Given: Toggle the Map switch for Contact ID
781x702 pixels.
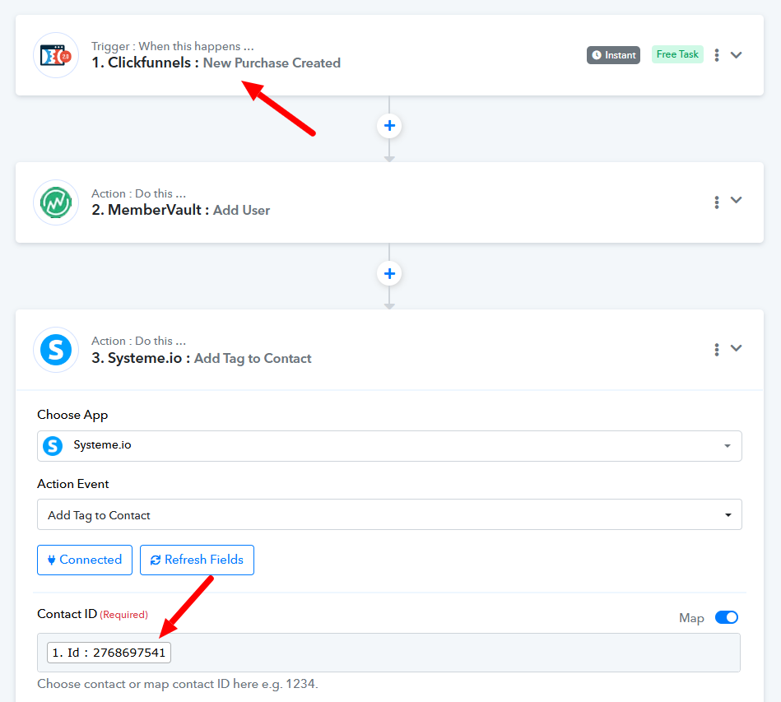Looking at the screenshot, I should 727,618.
